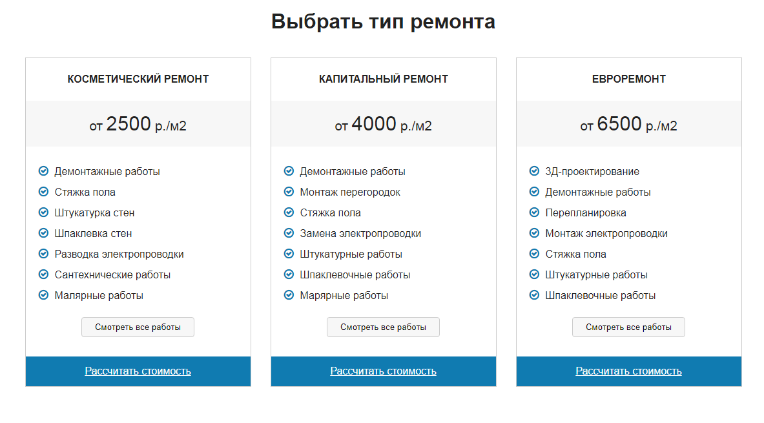Select the checkmark next to Марярные работы
Image resolution: width=764 pixels, height=423 pixels.
[287, 295]
